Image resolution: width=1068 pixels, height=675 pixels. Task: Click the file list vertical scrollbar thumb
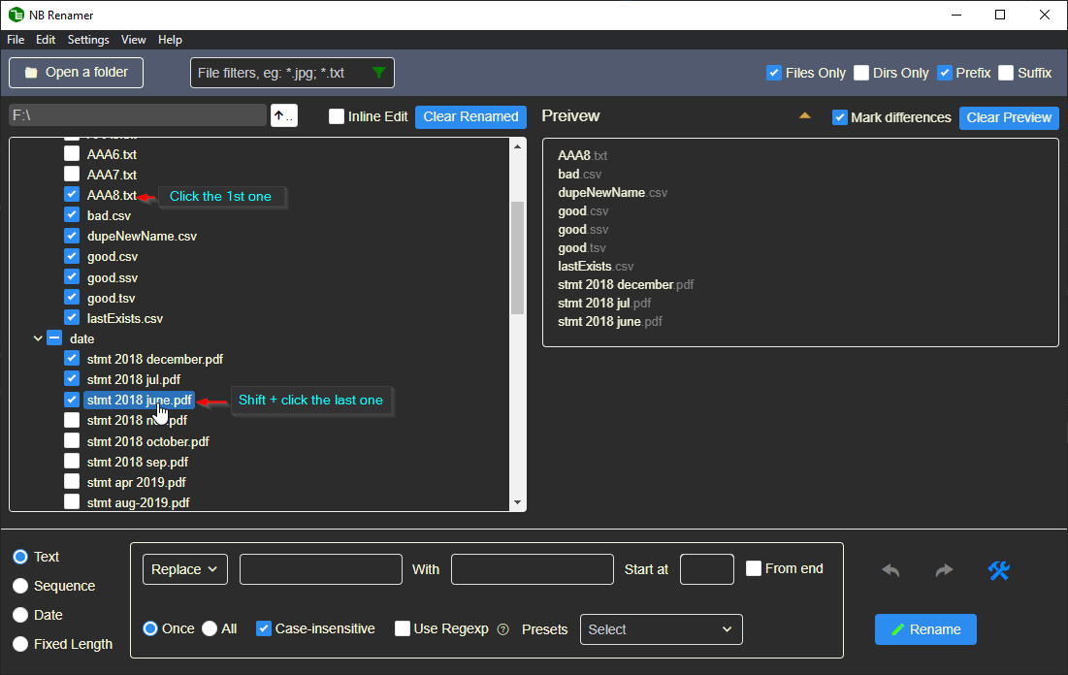[517, 257]
